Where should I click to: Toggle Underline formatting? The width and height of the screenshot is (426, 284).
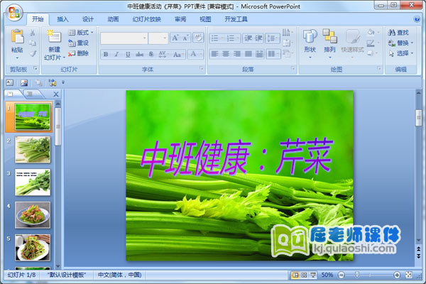(x=128, y=55)
